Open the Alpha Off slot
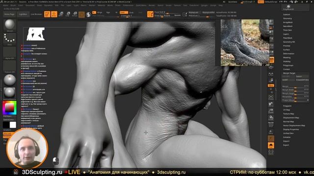 click(9, 52)
